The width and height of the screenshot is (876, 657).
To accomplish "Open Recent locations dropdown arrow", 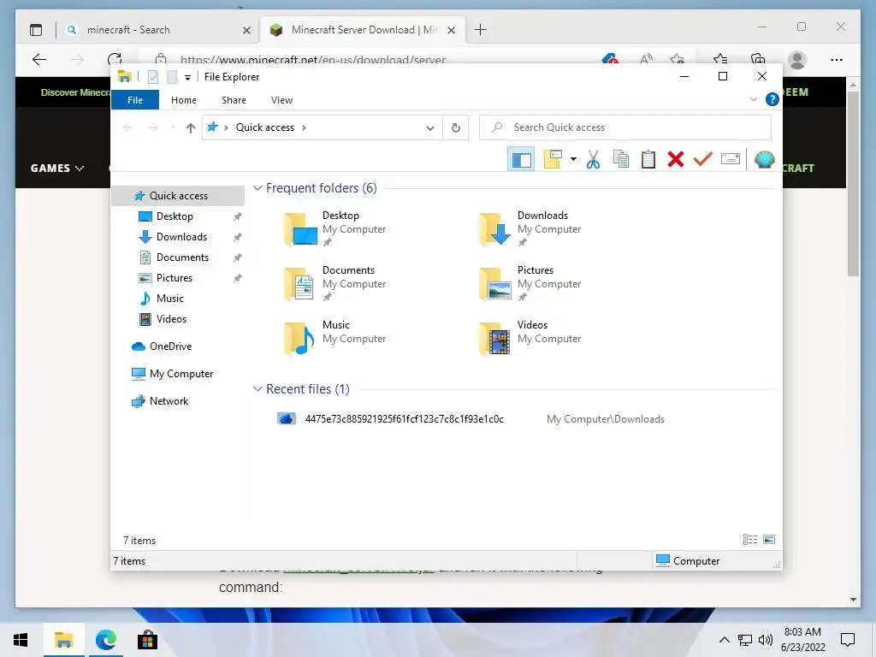I will tap(173, 128).
